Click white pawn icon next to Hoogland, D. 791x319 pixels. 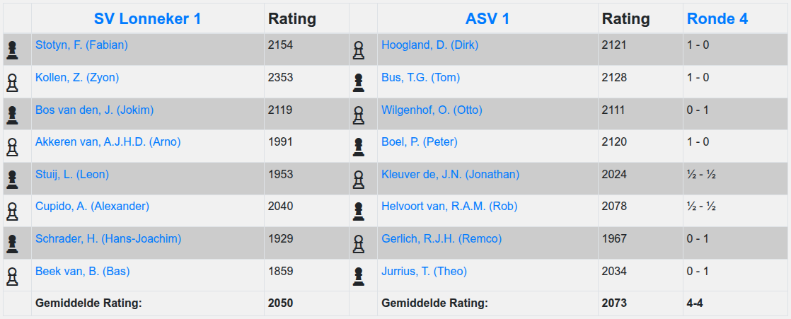[x=359, y=50]
